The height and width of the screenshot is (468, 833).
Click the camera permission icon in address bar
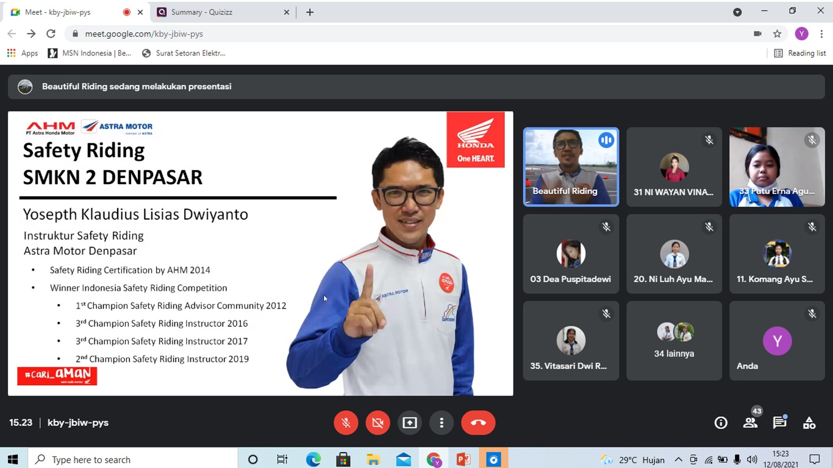pos(757,34)
